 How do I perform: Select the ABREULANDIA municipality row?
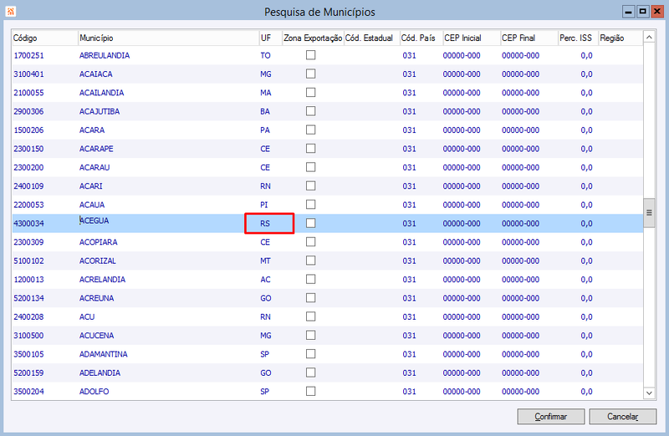click(328, 55)
